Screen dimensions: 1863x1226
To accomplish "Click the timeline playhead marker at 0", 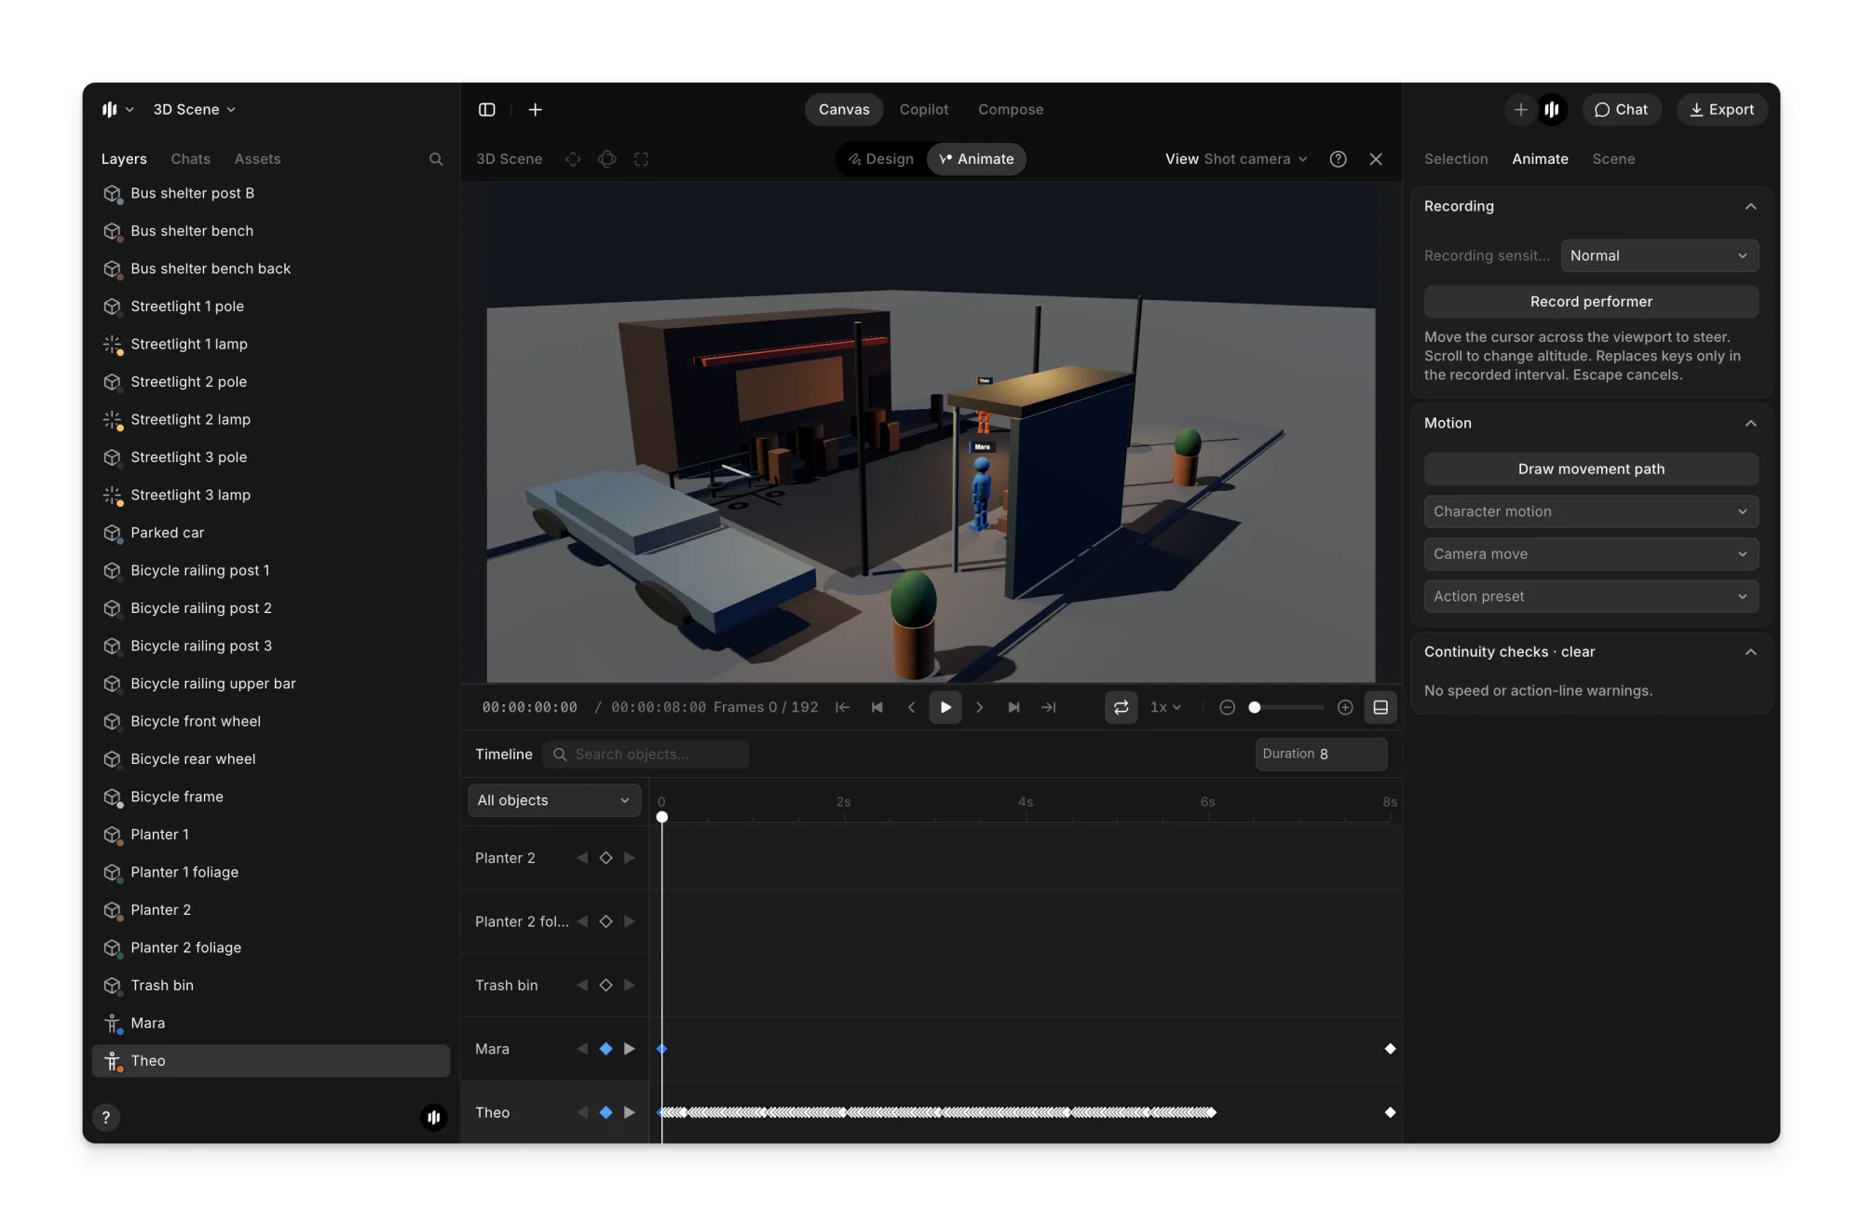I will [x=661, y=818].
